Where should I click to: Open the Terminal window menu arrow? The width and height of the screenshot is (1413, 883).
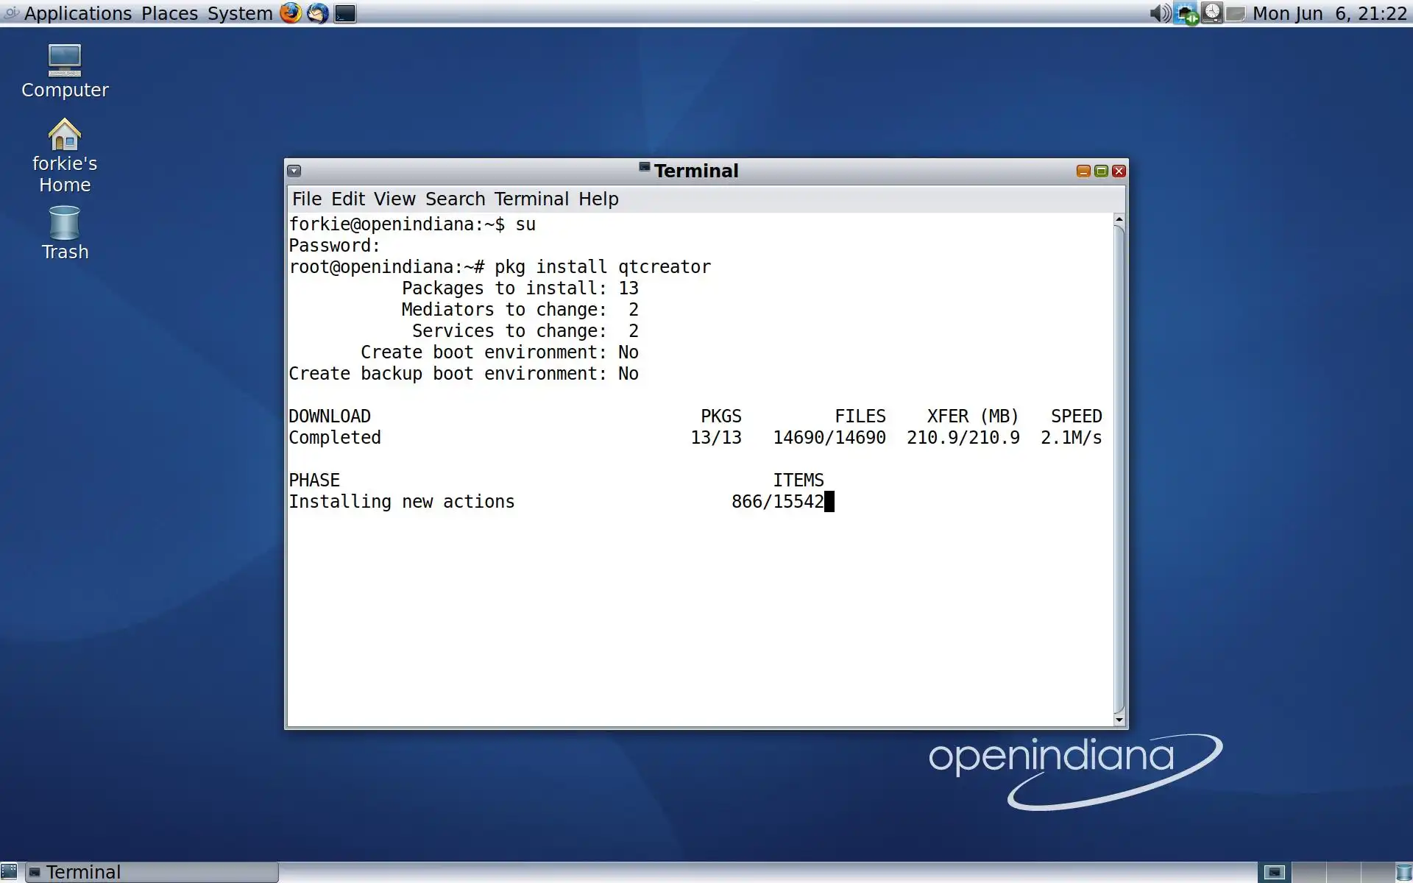point(294,171)
